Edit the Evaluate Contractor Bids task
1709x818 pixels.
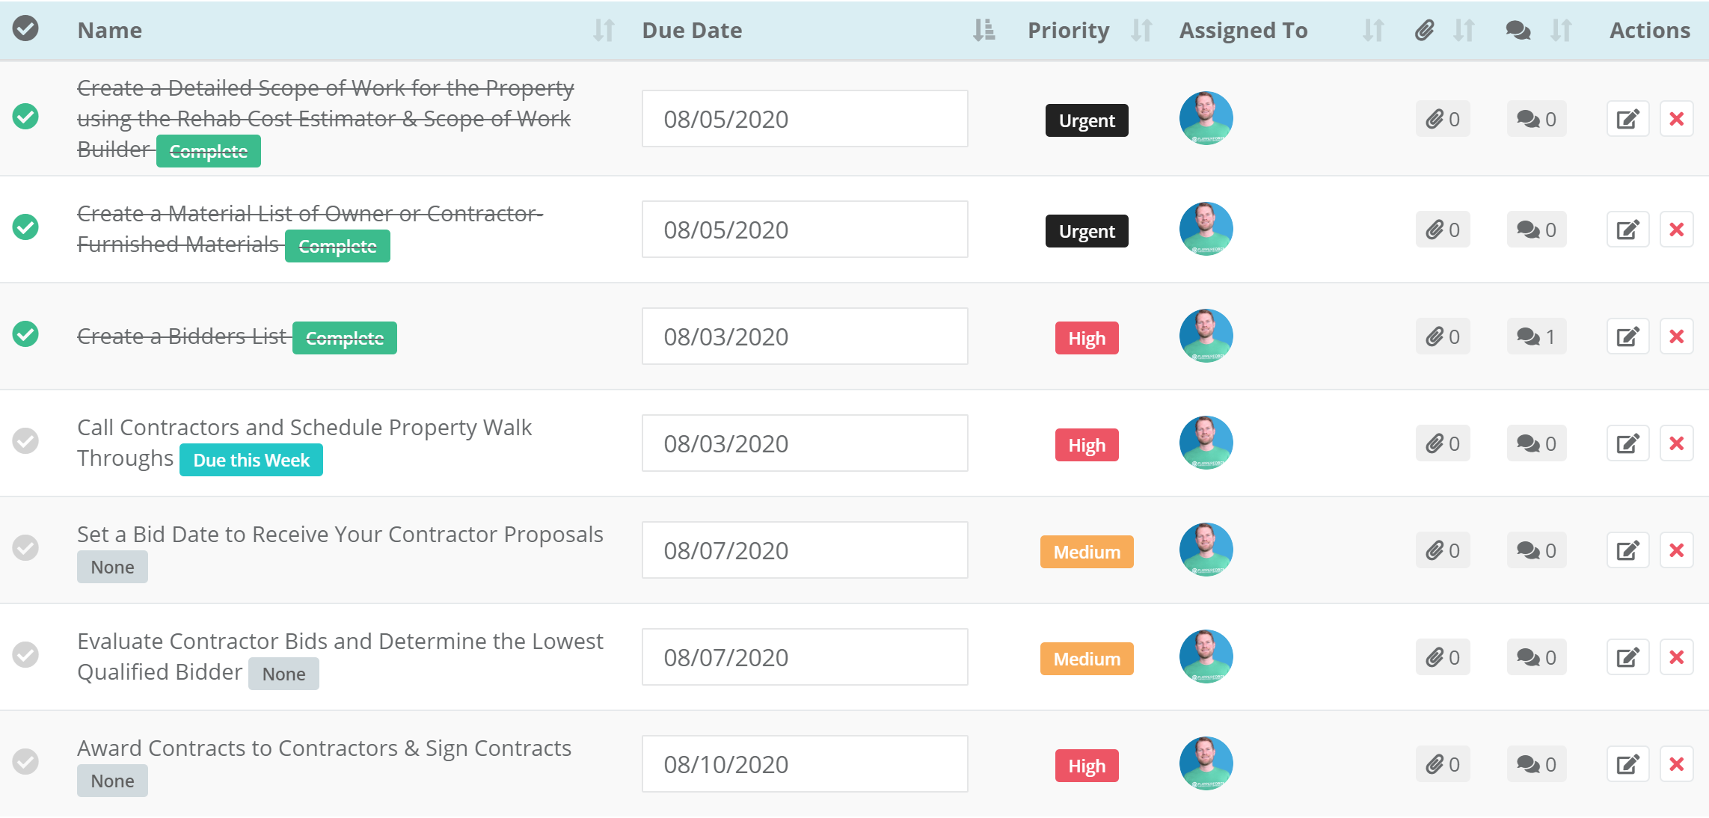(1627, 656)
